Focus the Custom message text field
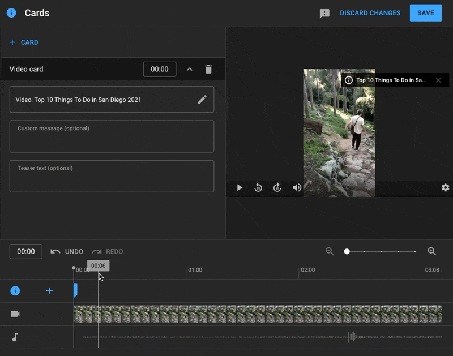Image resolution: width=453 pixels, height=356 pixels. click(112, 136)
